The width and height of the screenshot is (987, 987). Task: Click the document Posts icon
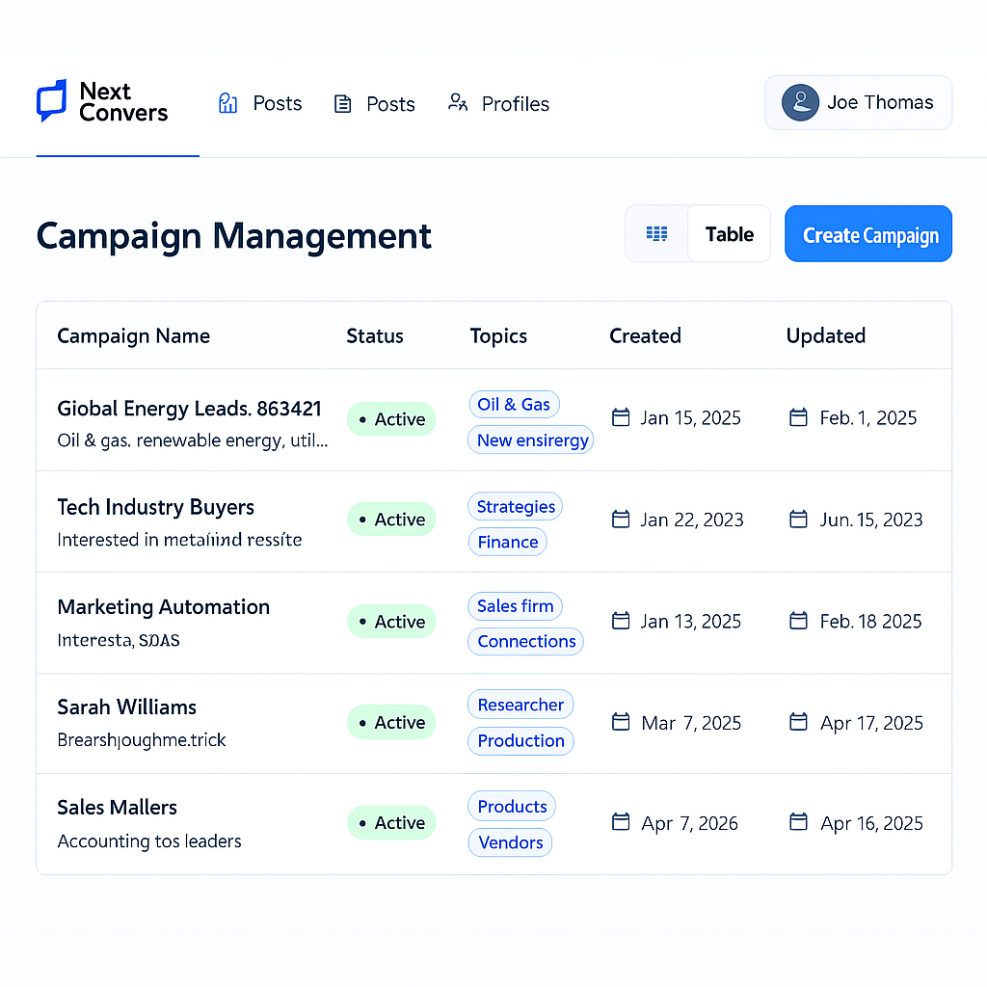pyautogui.click(x=342, y=104)
